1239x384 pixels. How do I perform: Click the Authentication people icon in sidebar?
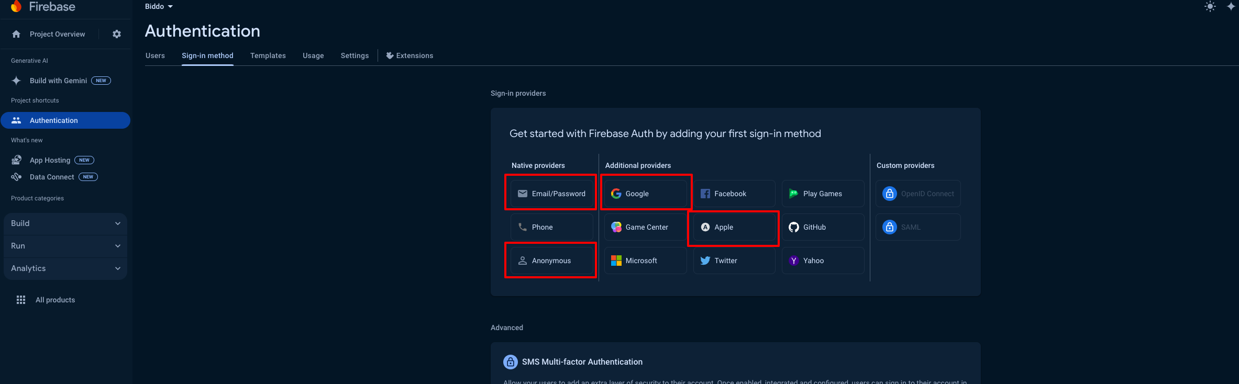(16, 120)
